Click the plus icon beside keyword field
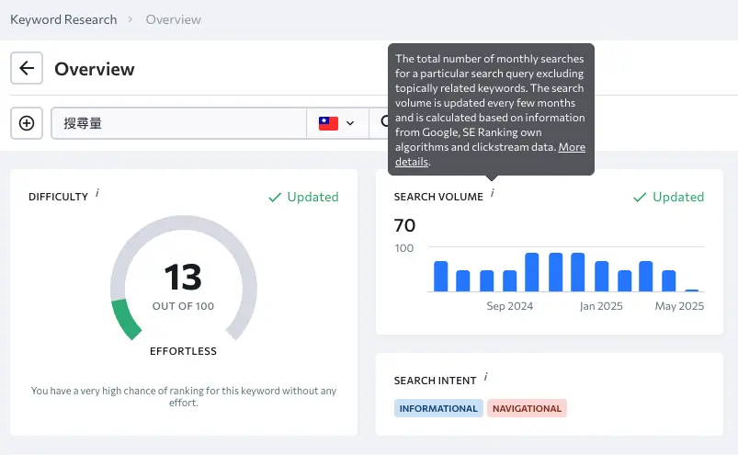738x455 pixels. tap(27, 123)
